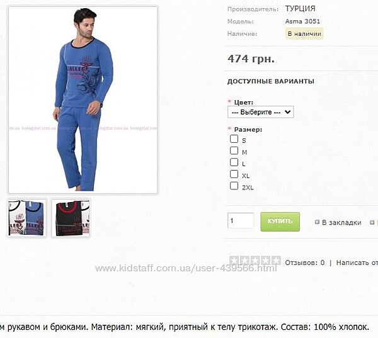The width and height of the screenshot is (378, 338).
Task: Click the third rating star
Action: (x=255, y=261)
